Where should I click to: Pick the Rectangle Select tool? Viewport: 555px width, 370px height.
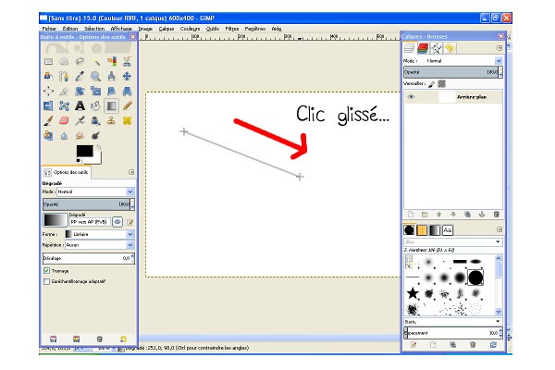coord(49,61)
